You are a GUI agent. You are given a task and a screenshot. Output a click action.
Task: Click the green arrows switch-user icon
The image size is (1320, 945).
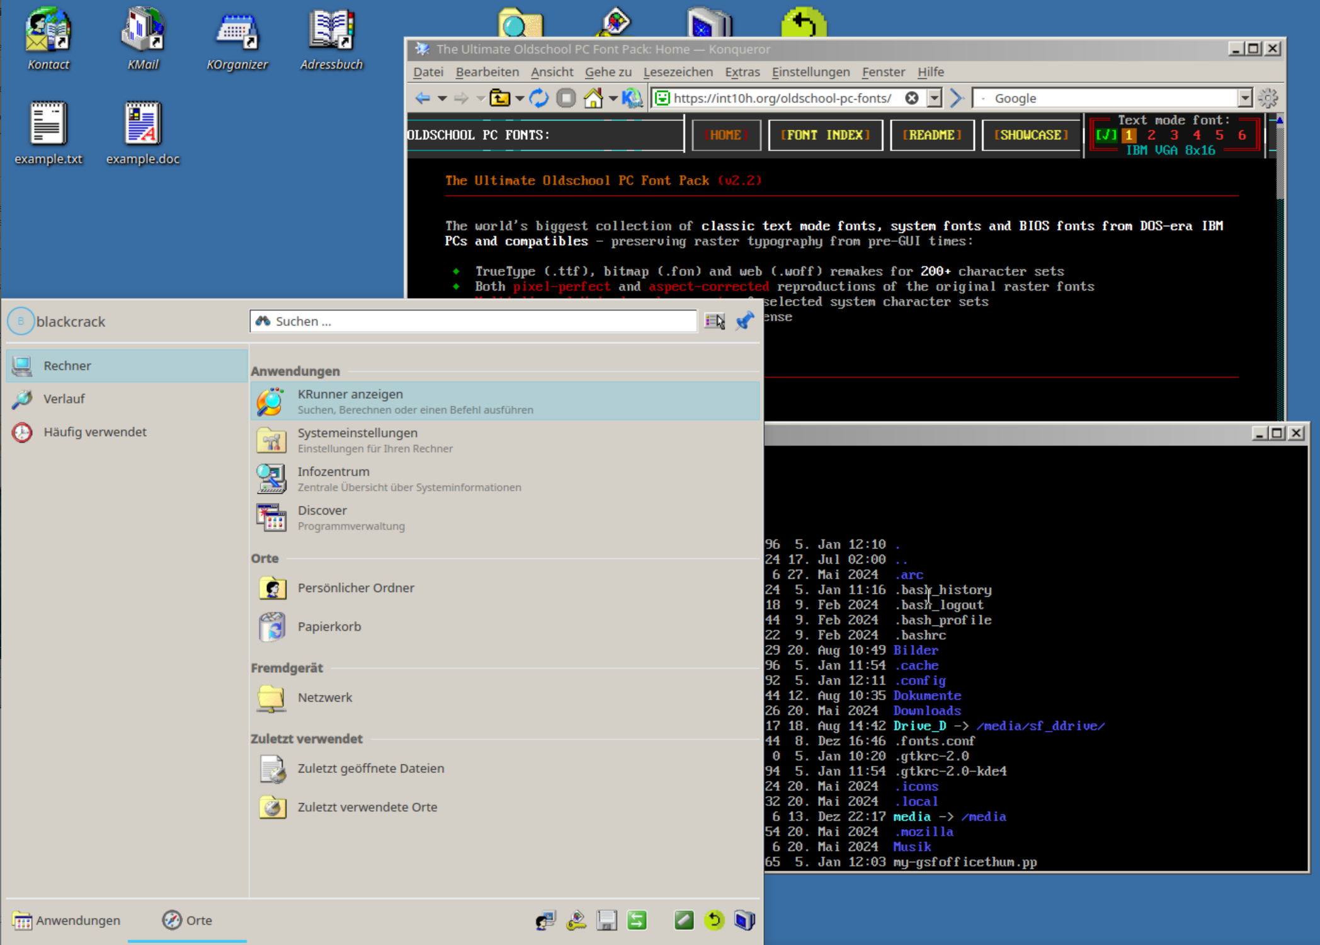point(637,920)
